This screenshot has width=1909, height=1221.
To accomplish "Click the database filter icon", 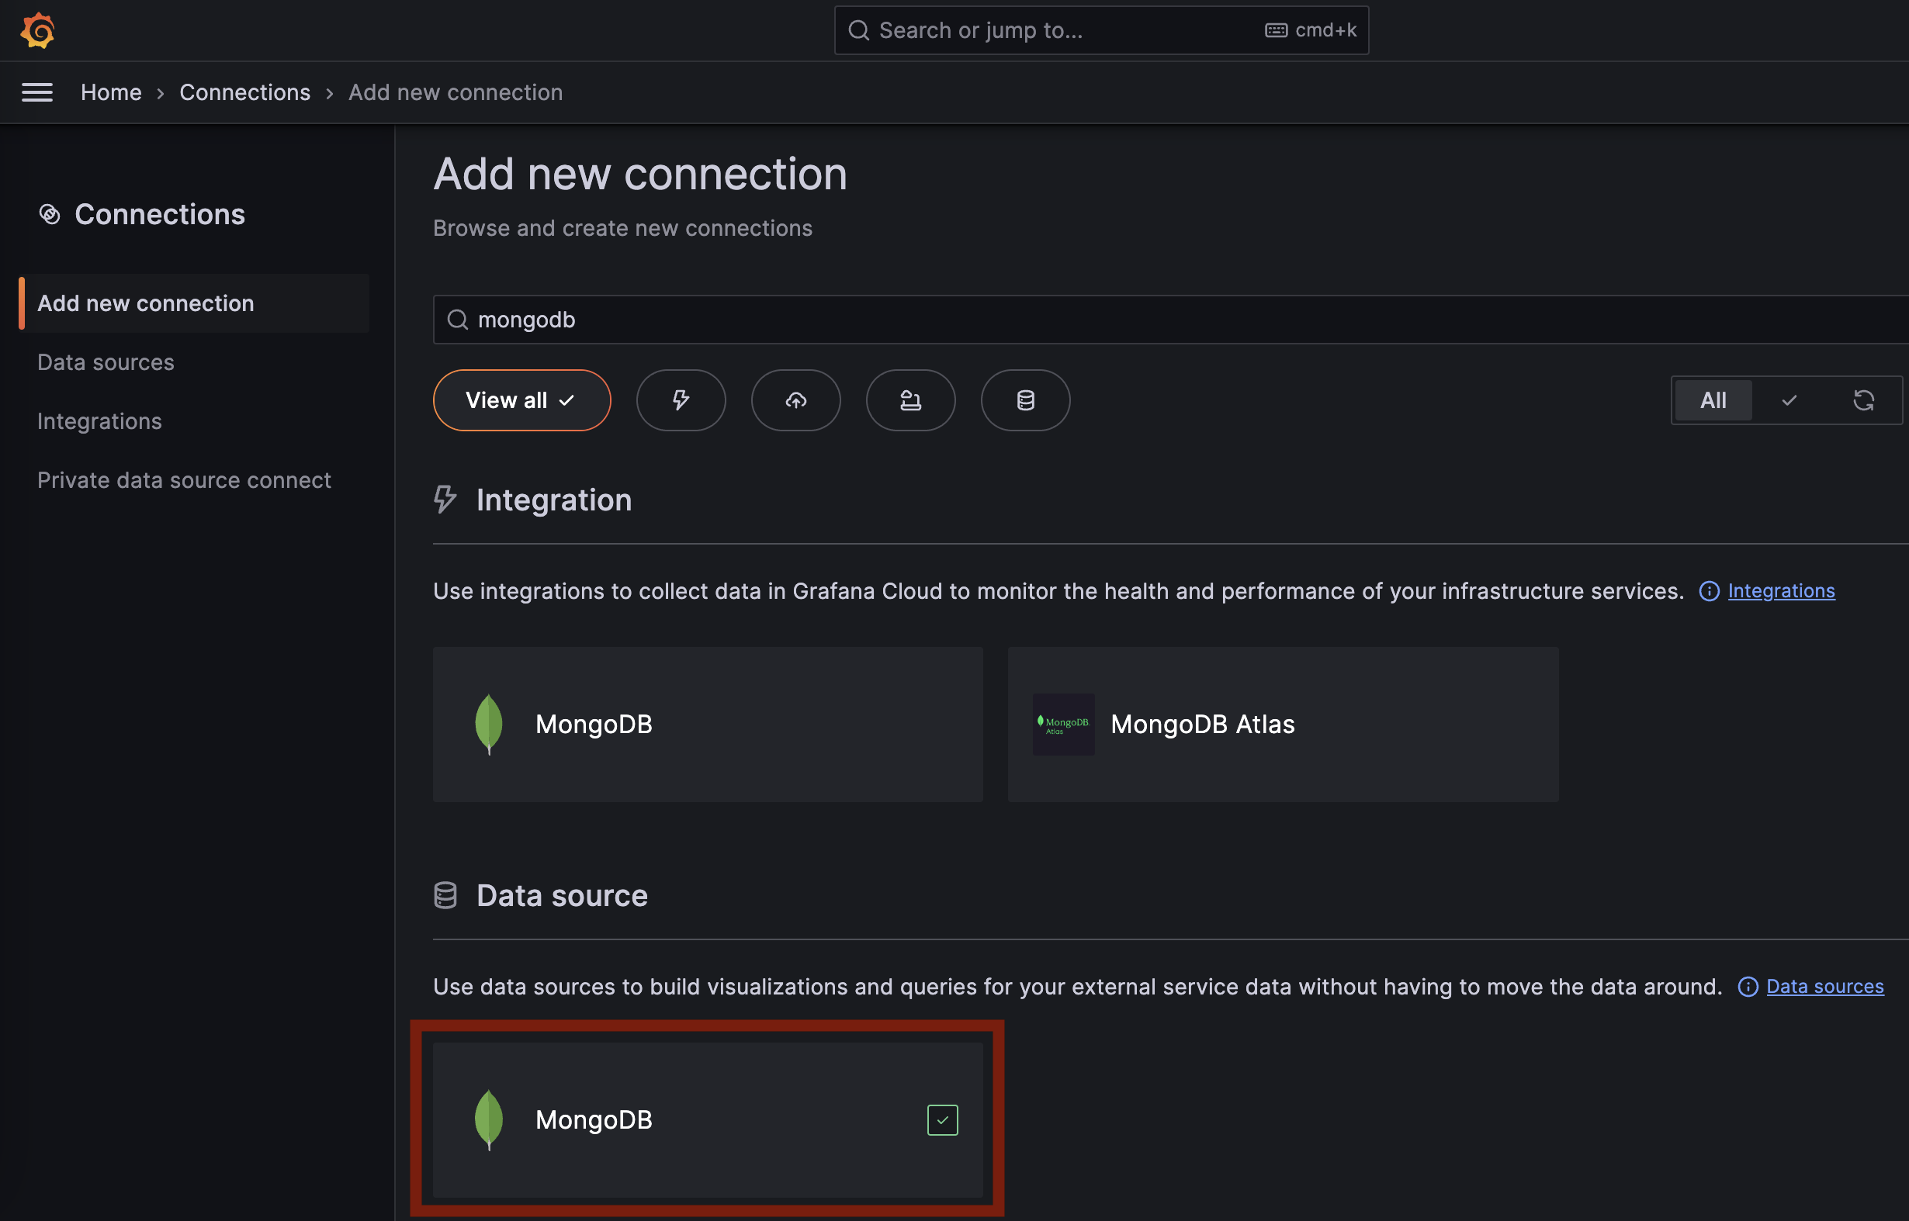I will [1025, 400].
